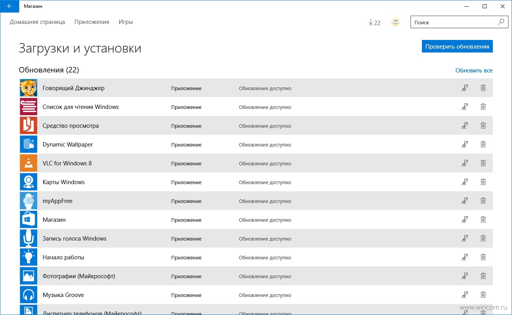Delete Карты Windows update entry
This screenshot has height=315, width=512.
483,182
